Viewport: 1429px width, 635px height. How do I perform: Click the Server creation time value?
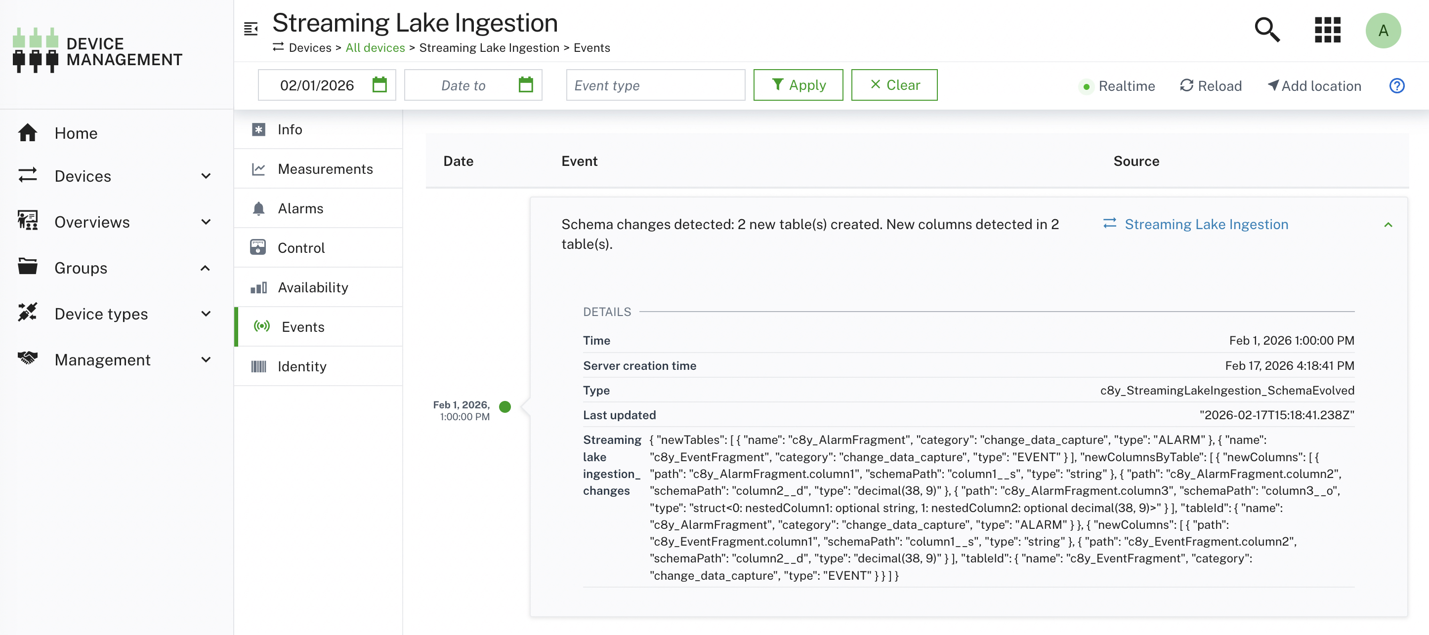[x=1289, y=365]
